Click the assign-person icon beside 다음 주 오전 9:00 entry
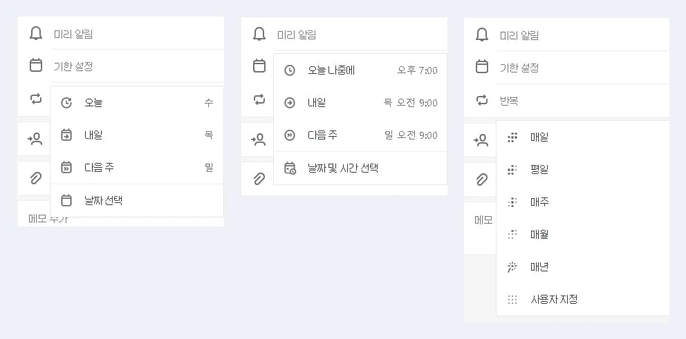 tap(258, 139)
